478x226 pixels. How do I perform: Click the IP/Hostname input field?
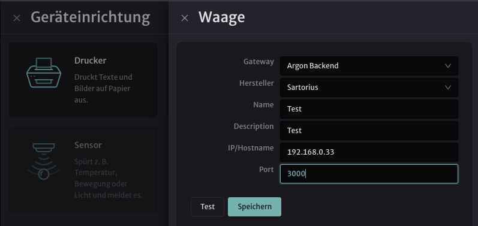tap(369, 152)
